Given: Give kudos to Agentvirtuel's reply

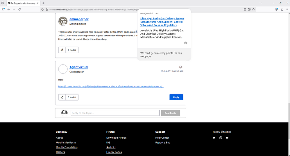Looking at the screenshot, I should tap(62, 97).
